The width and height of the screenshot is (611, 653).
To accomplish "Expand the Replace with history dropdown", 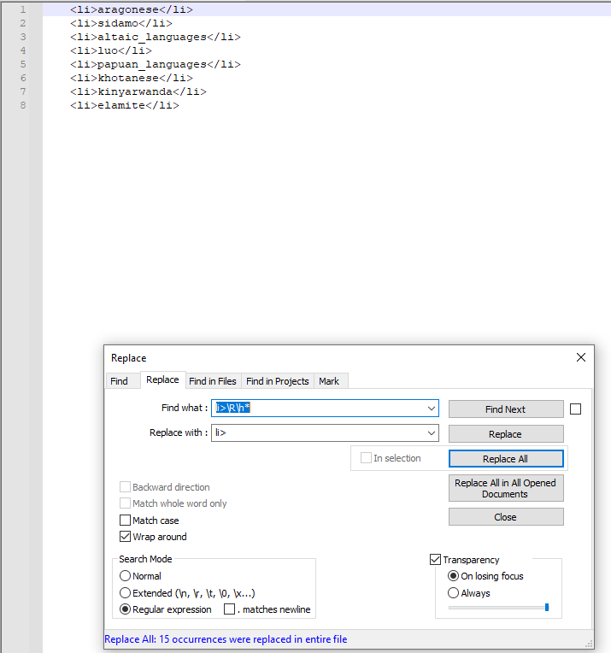I will coord(432,433).
